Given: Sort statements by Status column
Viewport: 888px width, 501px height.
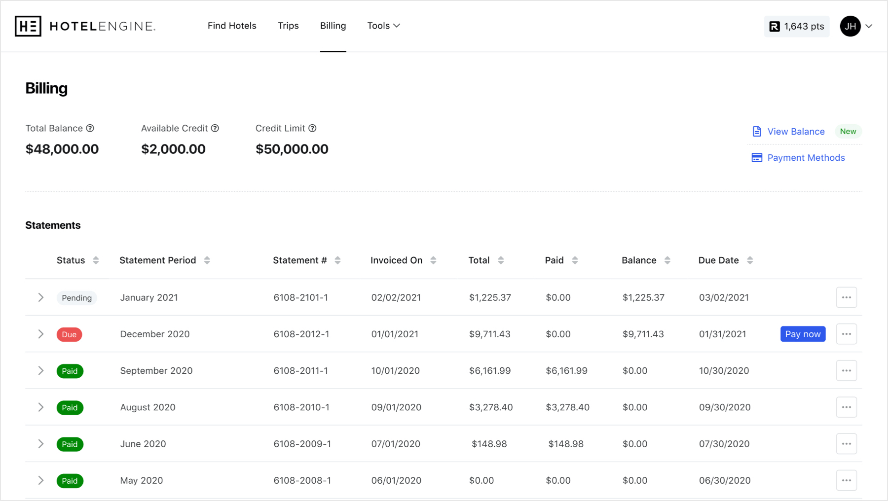Looking at the screenshot, I should coord(96,260).
